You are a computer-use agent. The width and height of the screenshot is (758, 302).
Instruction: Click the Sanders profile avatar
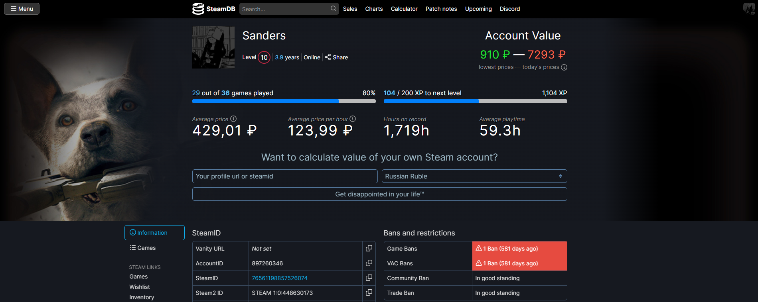(213, 47)
